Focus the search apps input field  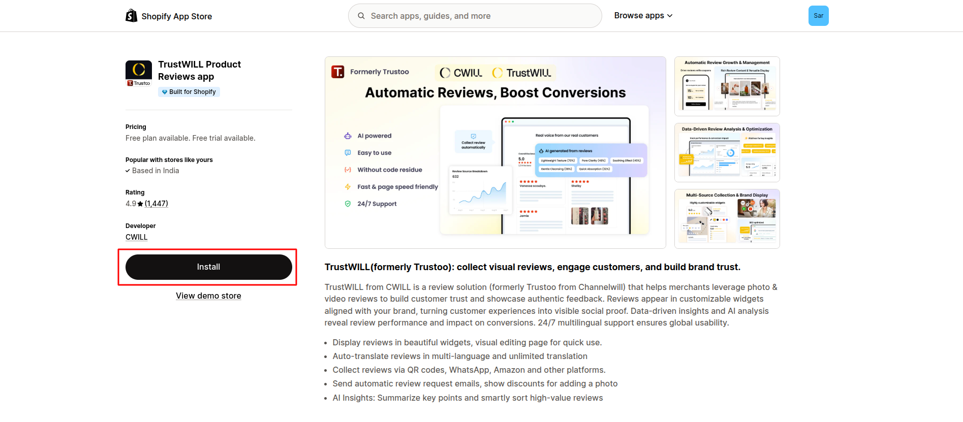click(x=475, y=16)
